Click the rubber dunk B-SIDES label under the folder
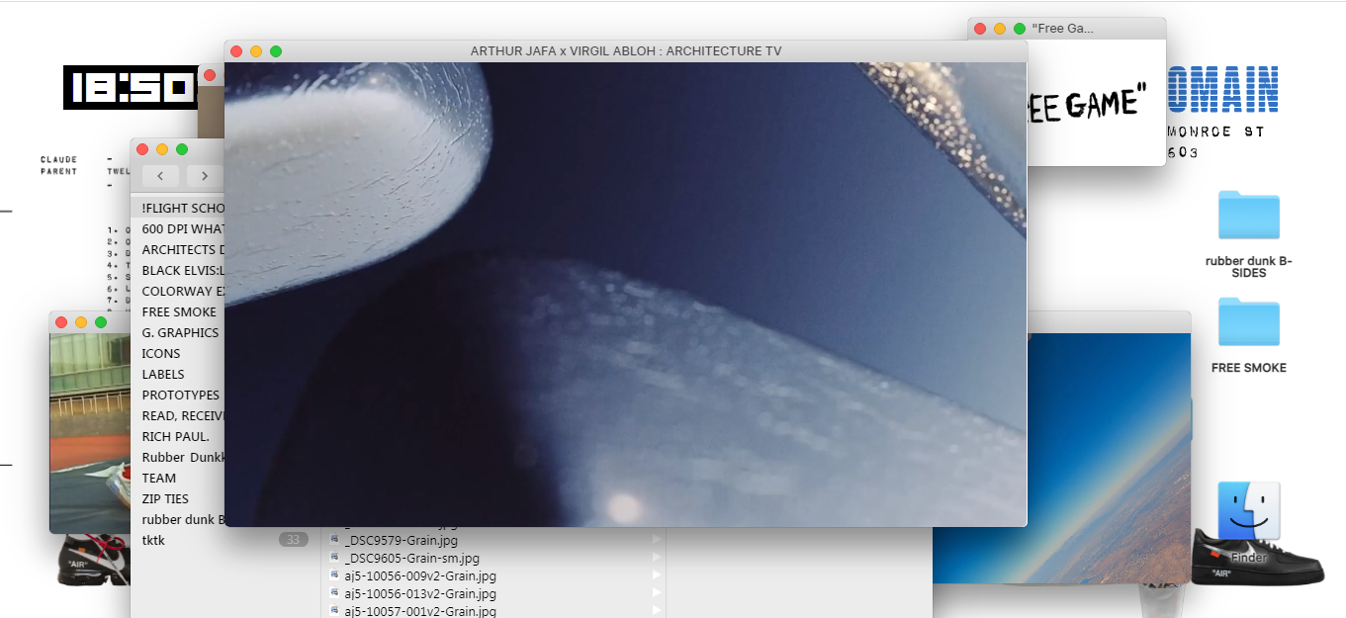 1249,267
